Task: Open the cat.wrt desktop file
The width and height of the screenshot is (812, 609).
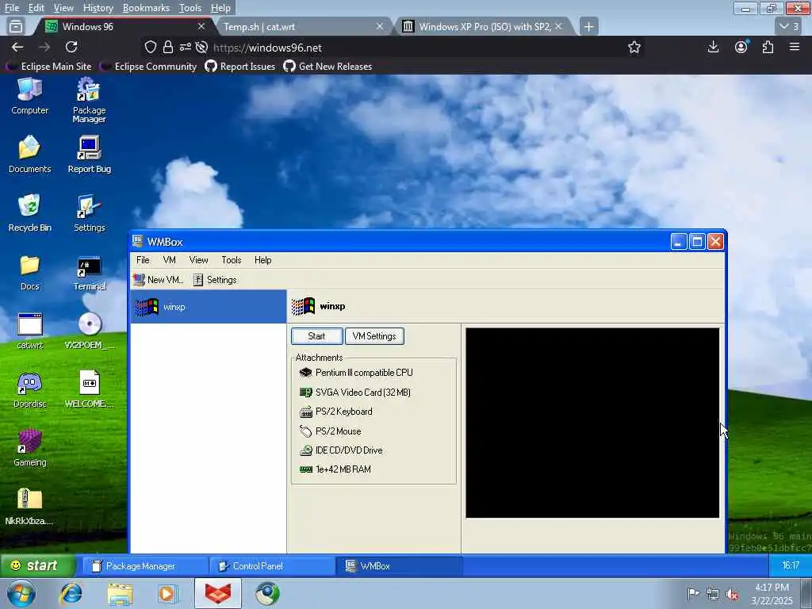Action: click(x=29, y=331)
